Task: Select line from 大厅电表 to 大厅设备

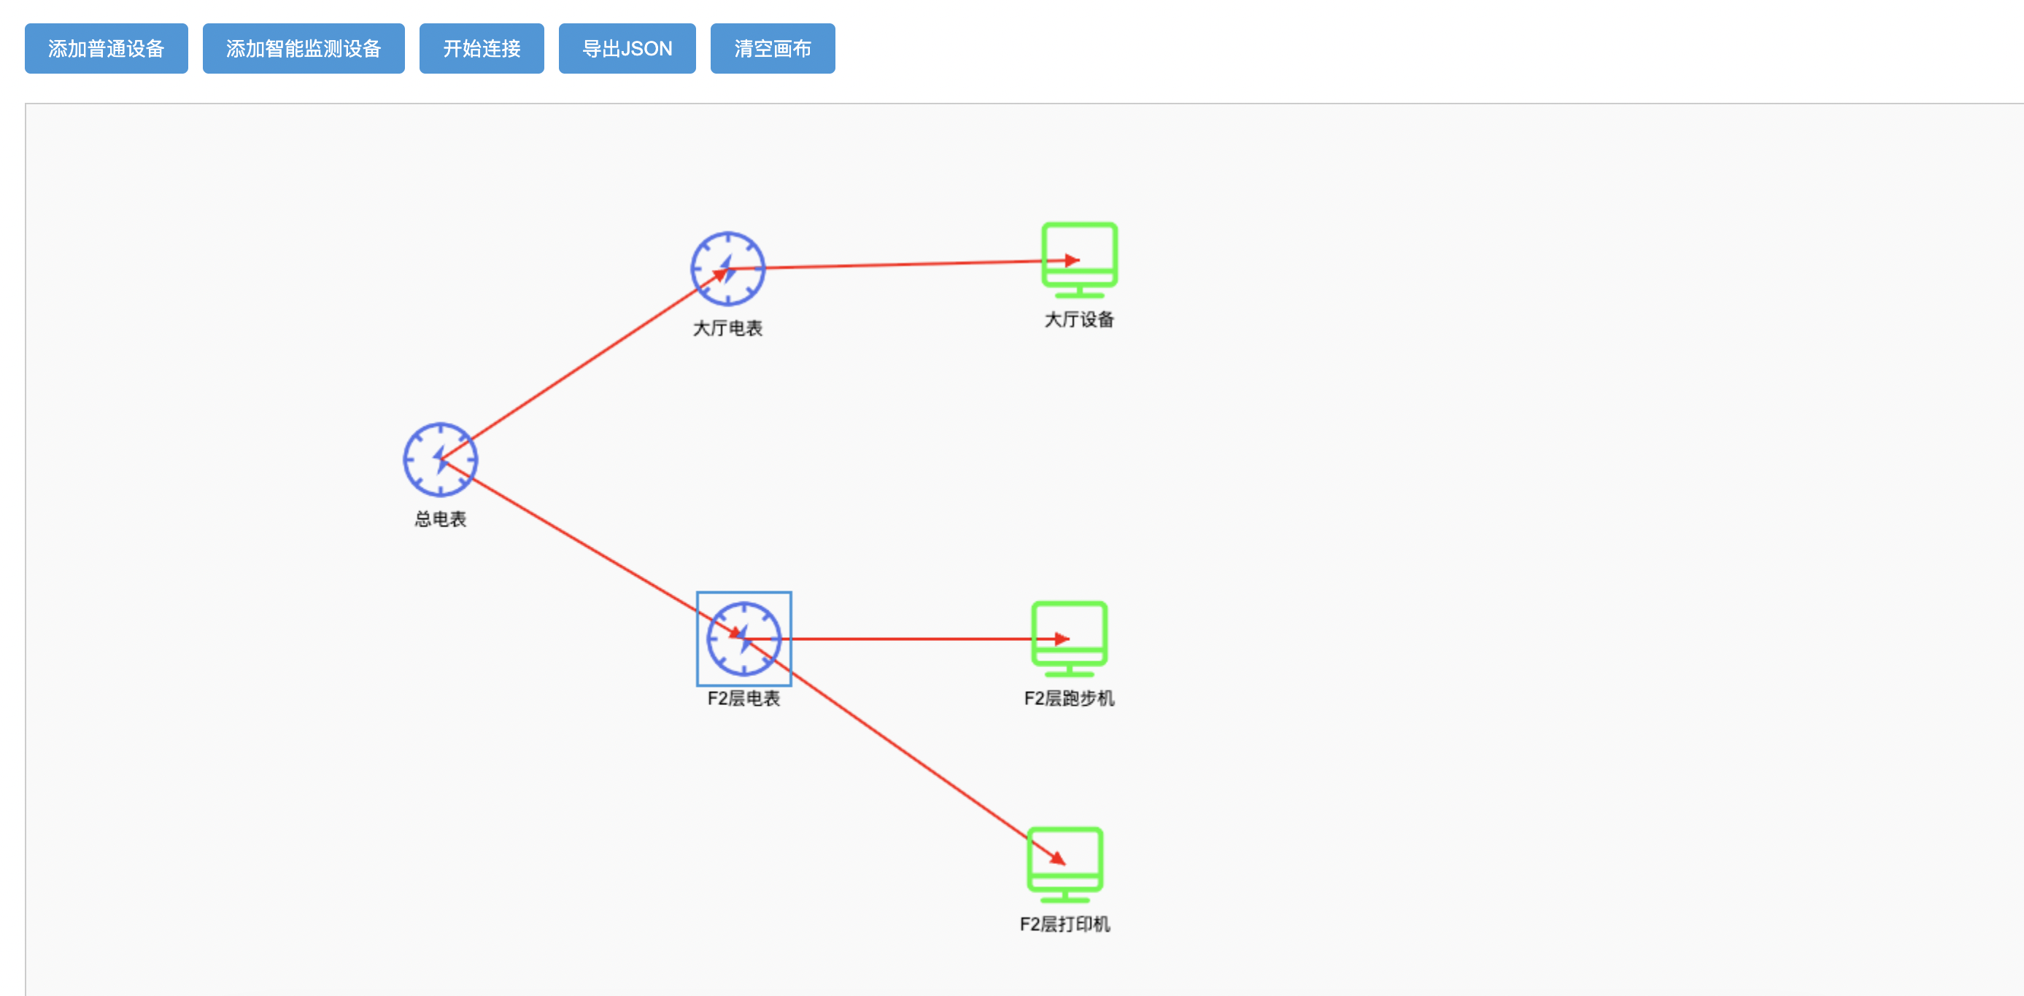Action: tap(903, 265)
